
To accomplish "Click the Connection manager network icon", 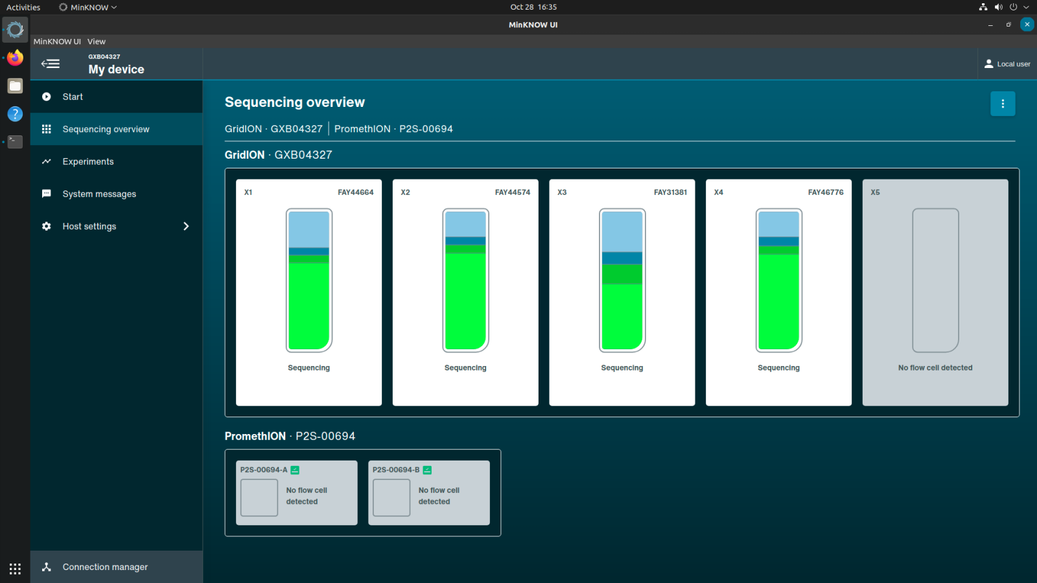I will click(47, 567).
